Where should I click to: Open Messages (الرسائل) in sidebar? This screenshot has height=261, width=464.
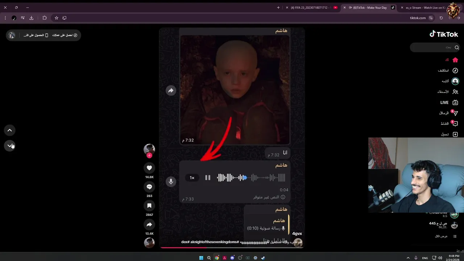coord(448,113)
